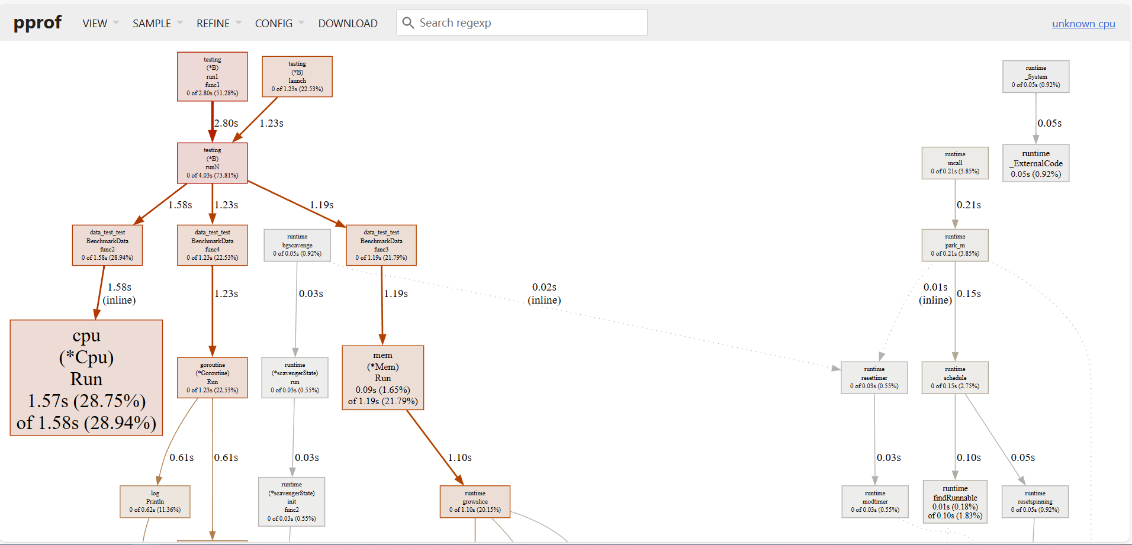Select the testing (*B) launch node
The height and width of the screenshot is (545, 1132).
[297, 76]
